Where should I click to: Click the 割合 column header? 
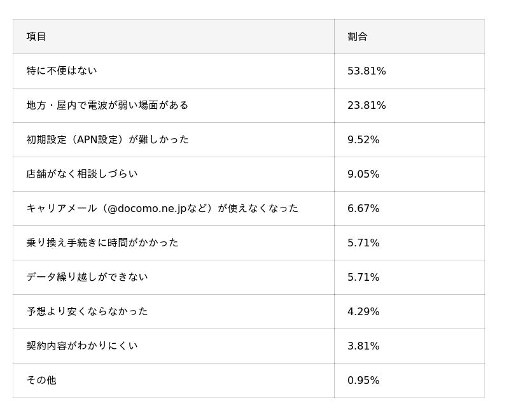[358, 36]
